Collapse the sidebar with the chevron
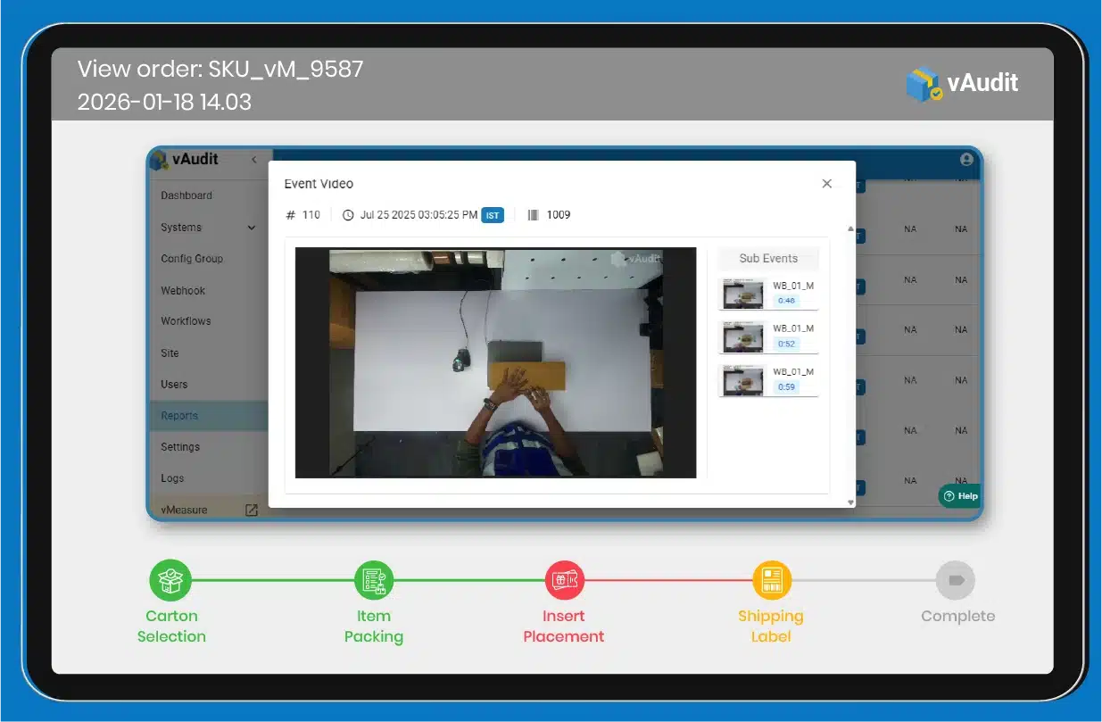The width and height of the screenshot is (1102, 722). click(x=254, y=160)
